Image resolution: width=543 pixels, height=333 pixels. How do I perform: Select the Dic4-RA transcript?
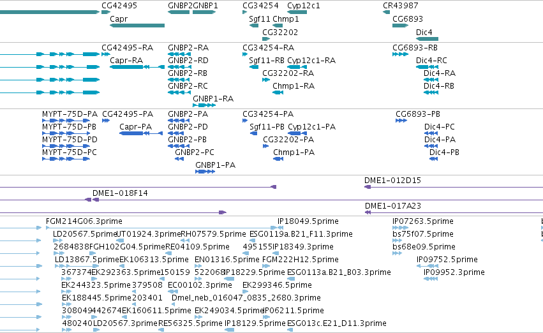431,80
